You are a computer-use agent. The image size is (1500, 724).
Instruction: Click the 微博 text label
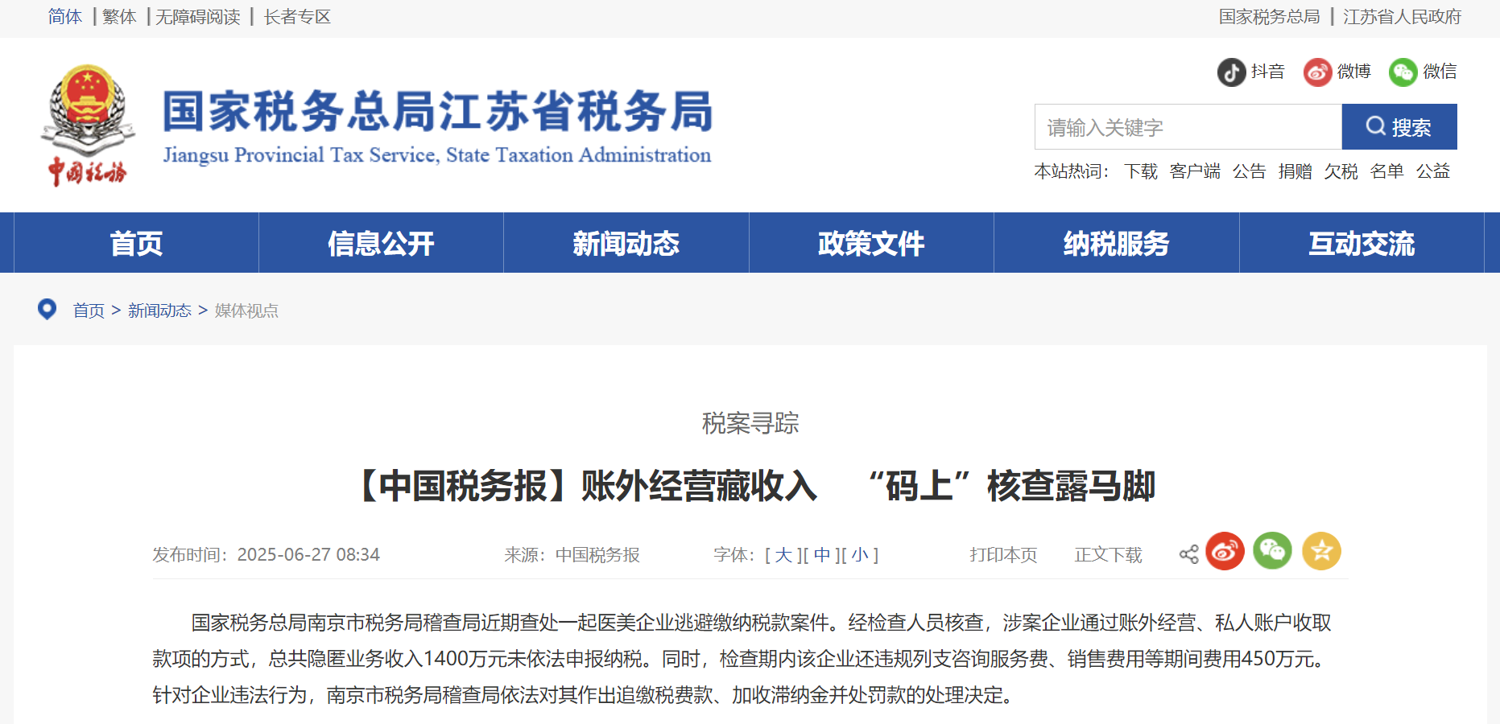(x=1354, y=72)
